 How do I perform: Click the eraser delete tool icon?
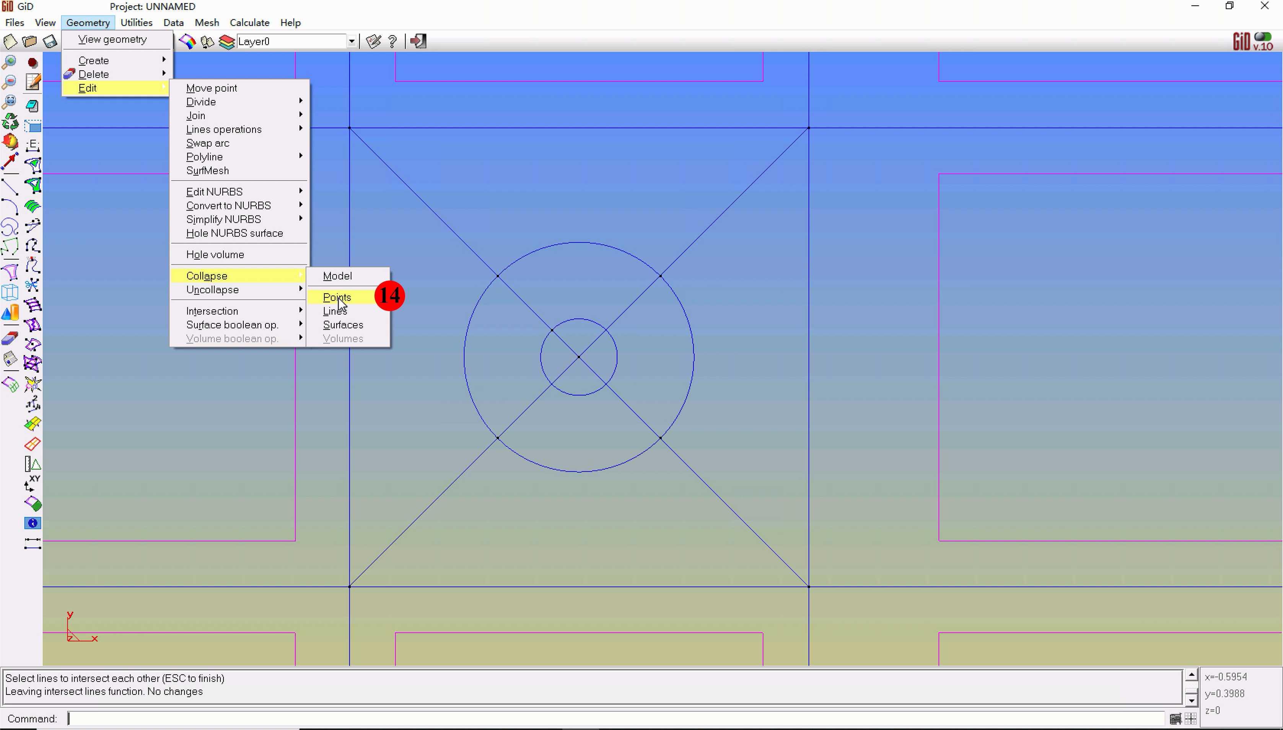10,339
